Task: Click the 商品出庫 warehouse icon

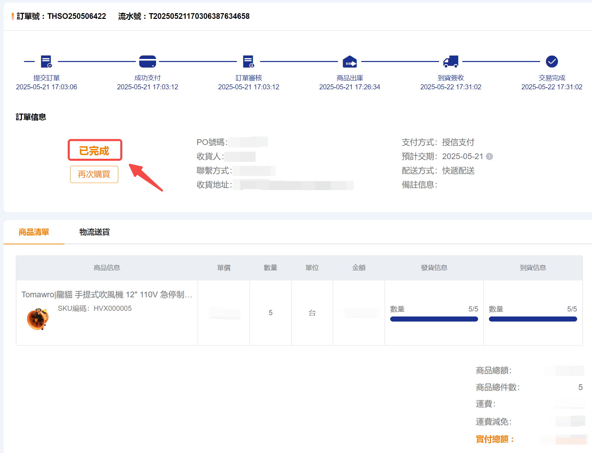Action: pos(349,62)
